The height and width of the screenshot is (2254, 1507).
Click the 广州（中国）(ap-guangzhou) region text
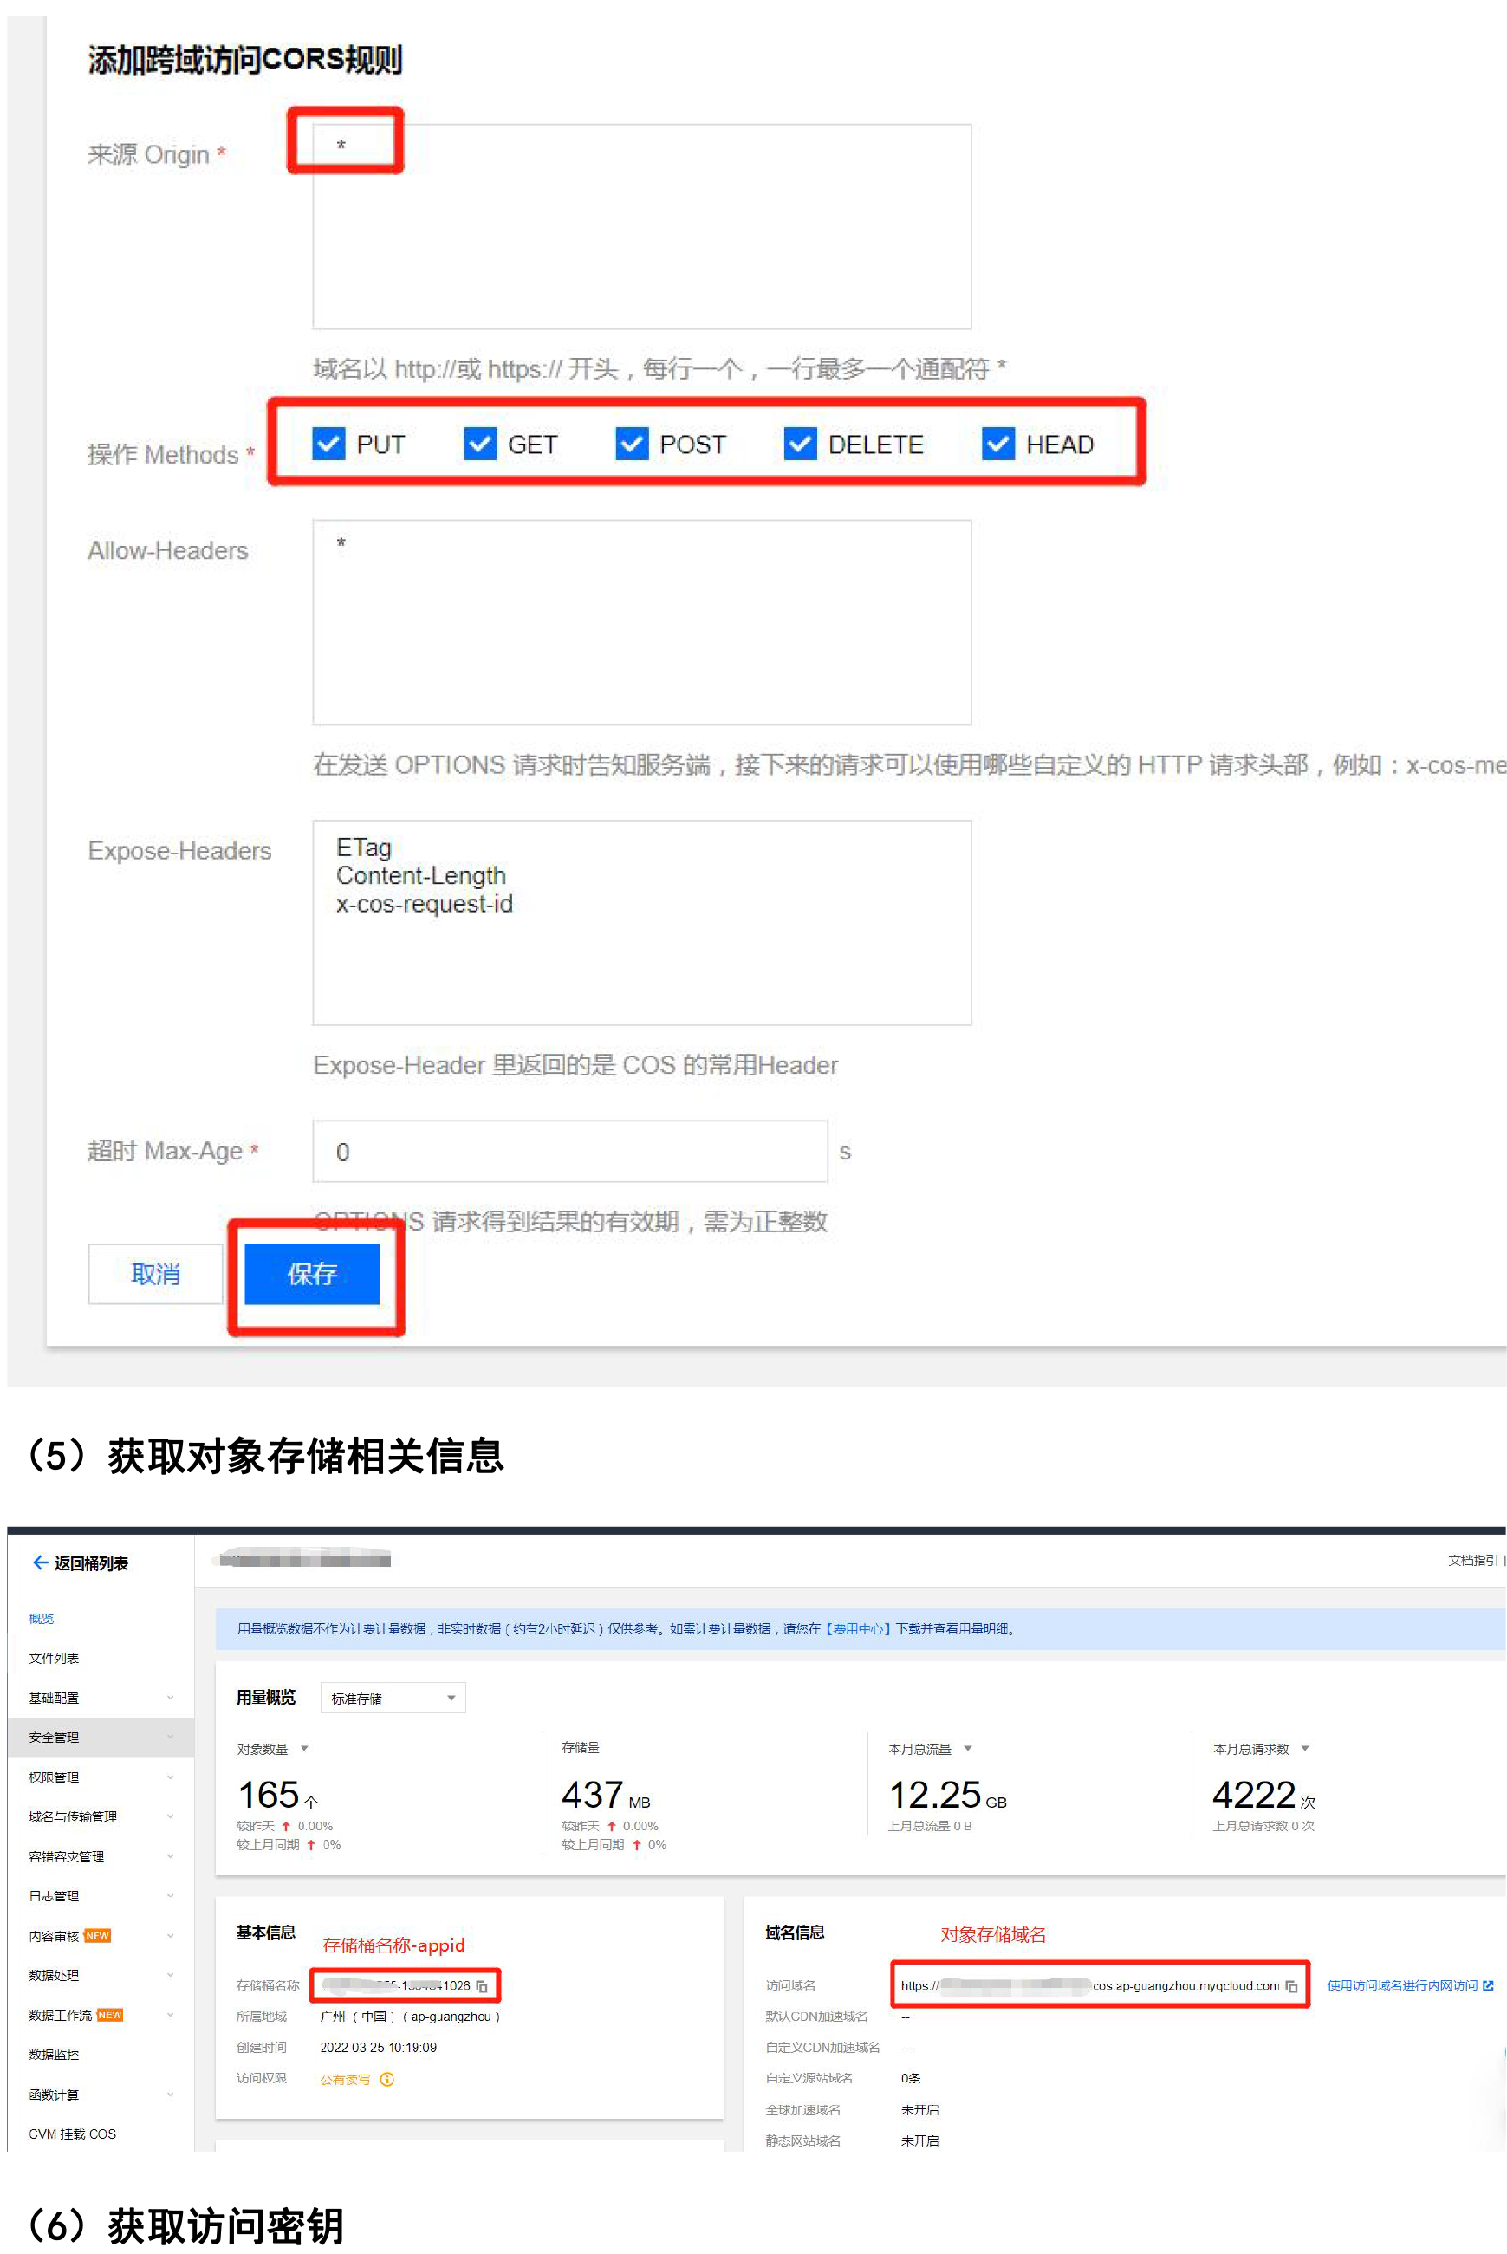pyautogui.click(x=411, y=2017)
